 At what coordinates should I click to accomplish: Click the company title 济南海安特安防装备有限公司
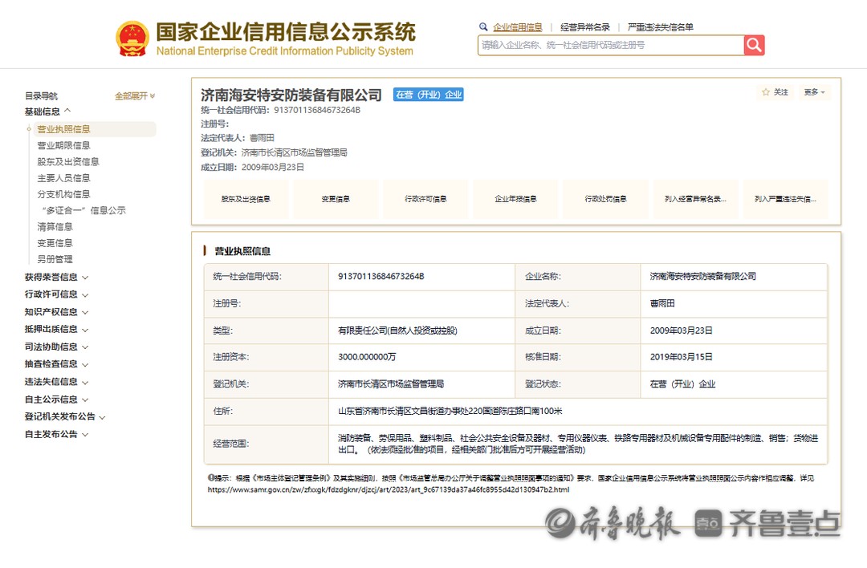[x=291, y=95]
